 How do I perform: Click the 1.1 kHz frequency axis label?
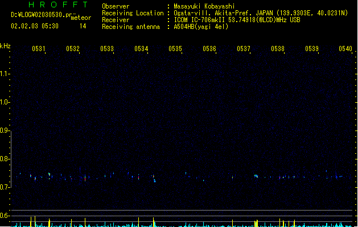coord(5,74)
